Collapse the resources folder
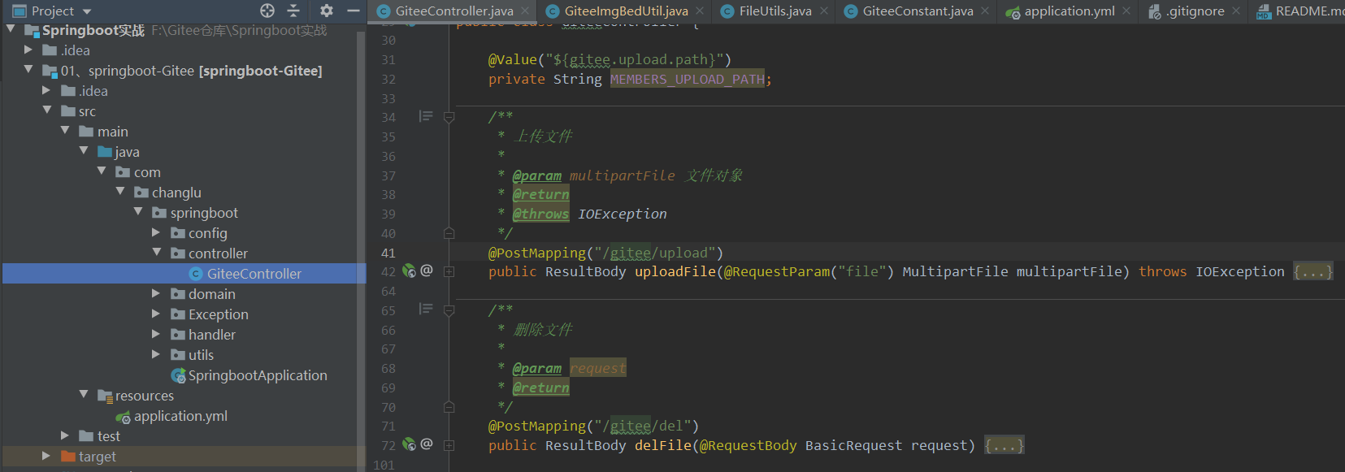 [84, 395]
